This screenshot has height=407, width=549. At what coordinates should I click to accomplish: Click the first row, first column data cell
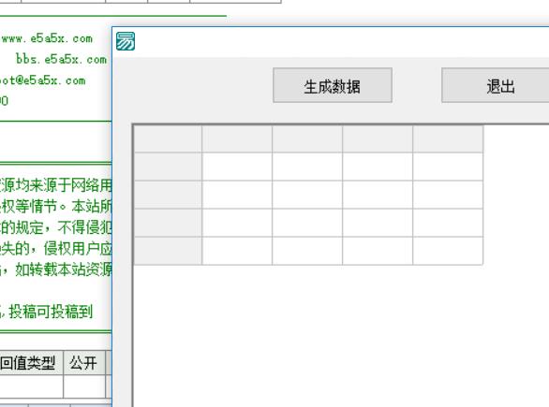[x=237, y=167]
